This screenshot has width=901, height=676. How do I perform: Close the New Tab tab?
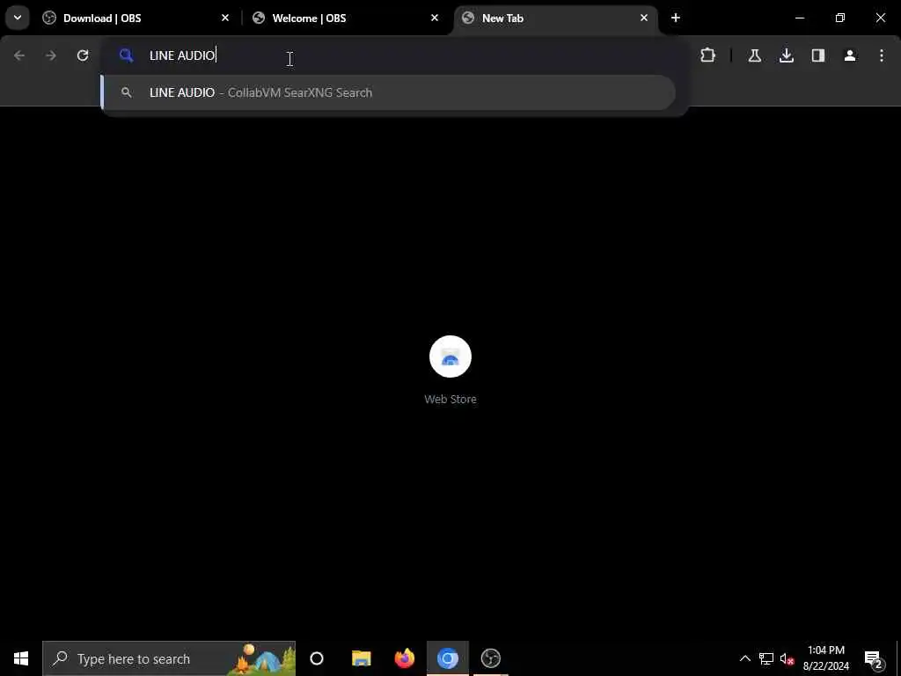[643, 18]
